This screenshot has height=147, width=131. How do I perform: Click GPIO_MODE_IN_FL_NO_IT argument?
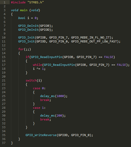[x=90, y=37]
